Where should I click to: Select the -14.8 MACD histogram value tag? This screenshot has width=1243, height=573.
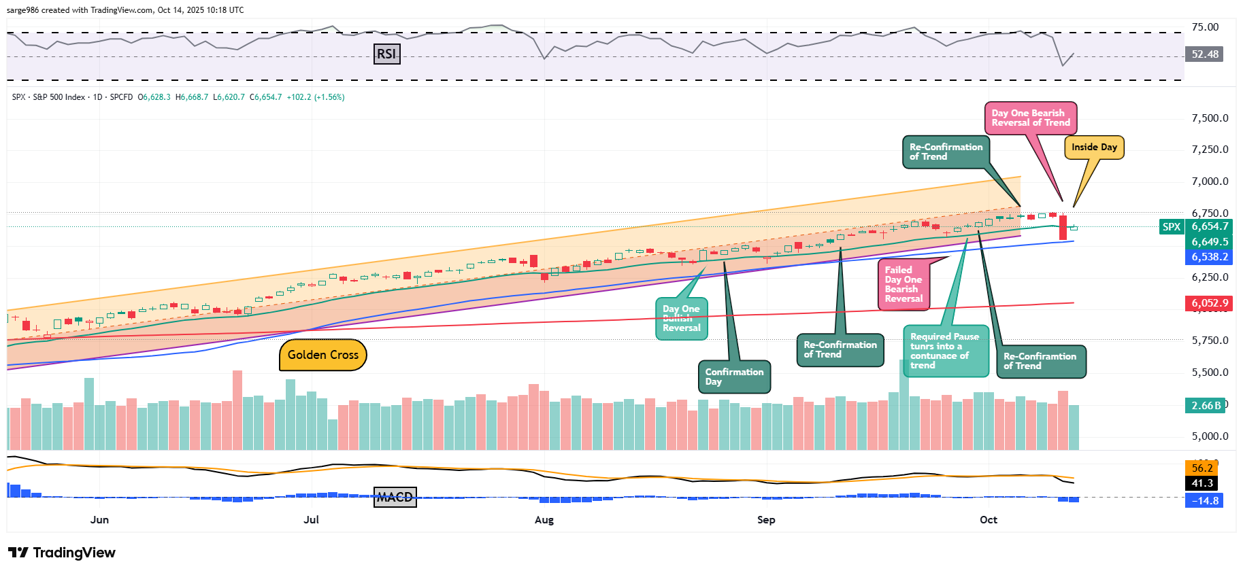tap(1204, 501)
